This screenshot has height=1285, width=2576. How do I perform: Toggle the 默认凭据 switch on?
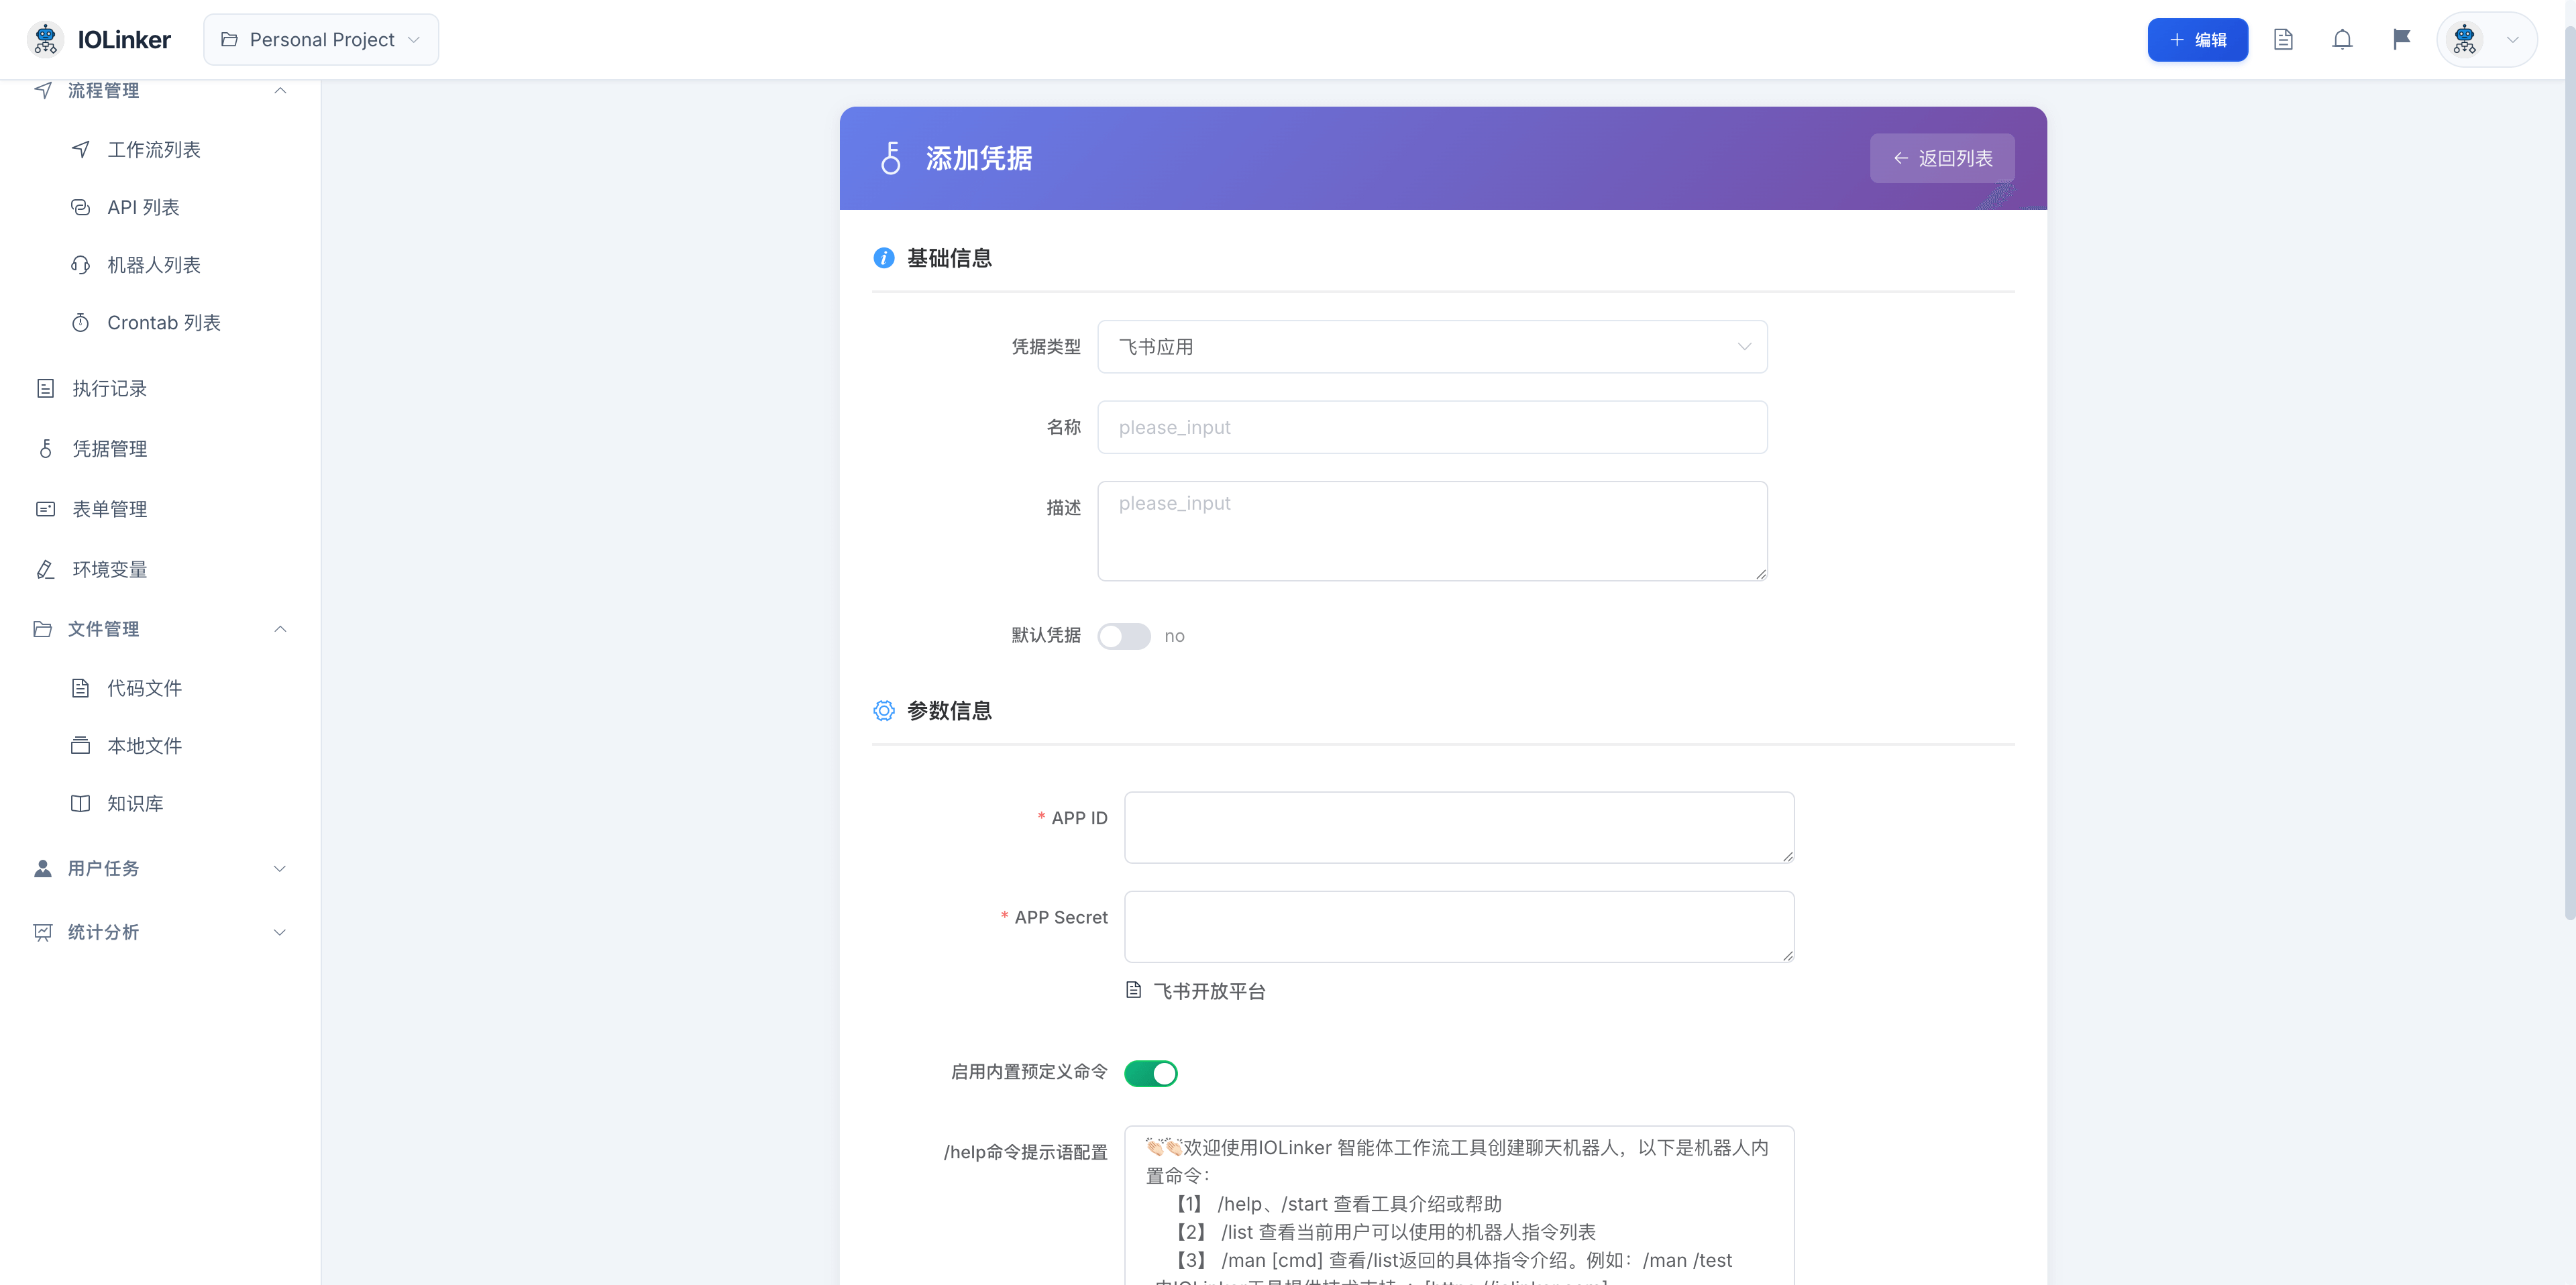[x=1124, y=636]
